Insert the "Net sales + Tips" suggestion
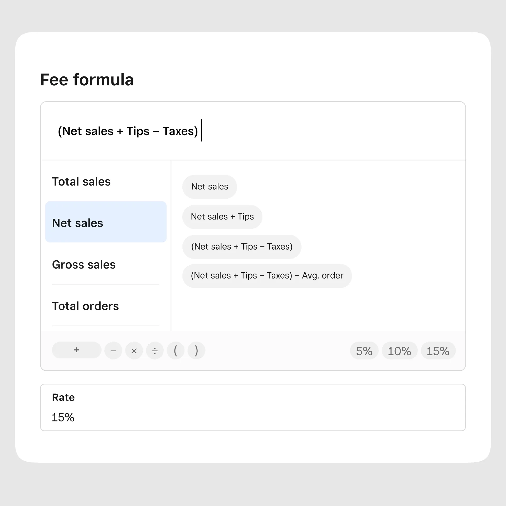 point(222,217)
